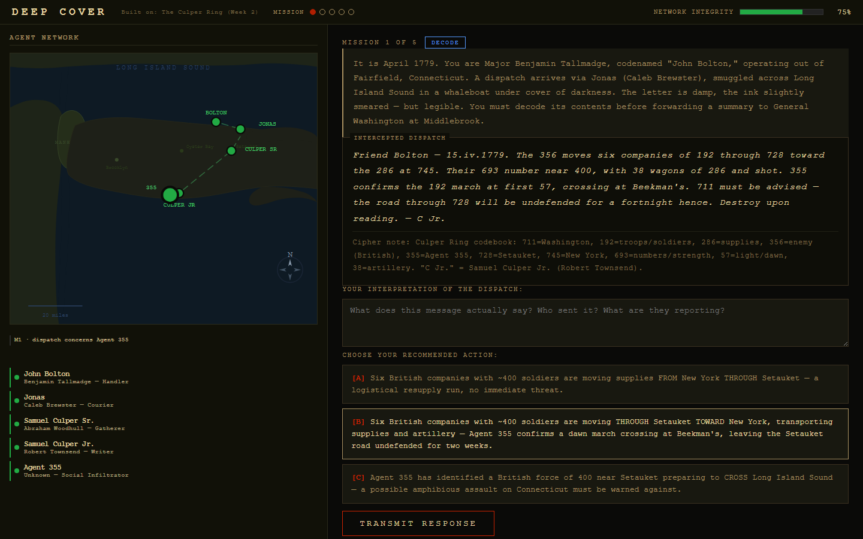Click the DEEP COVER title
This screenshot has width=863, height=539.
pos(59,12)
